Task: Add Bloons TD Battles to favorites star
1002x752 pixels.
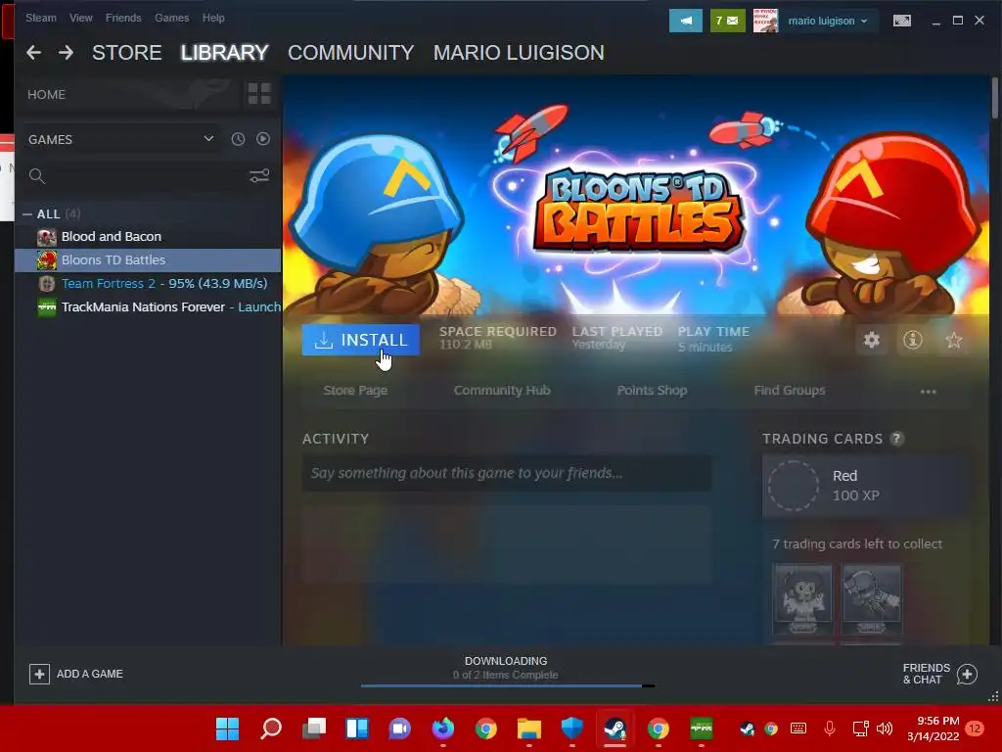Action: [953, 340]
